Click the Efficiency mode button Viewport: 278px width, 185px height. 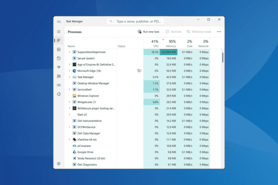pos(199,32)
